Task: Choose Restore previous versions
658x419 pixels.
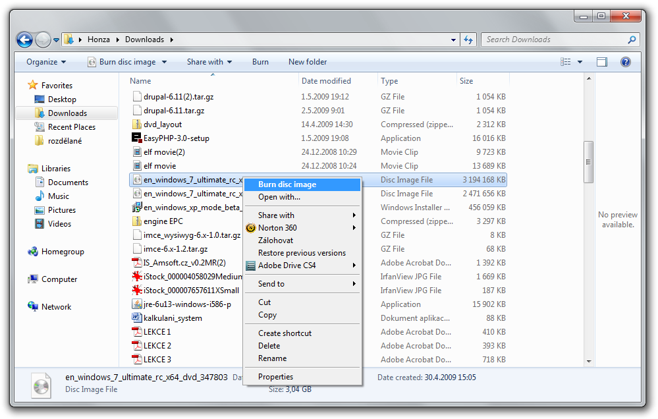Action: point(302,253)
